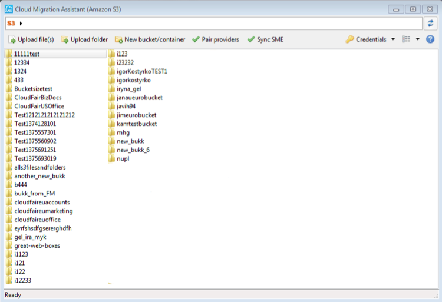Select the i123 bucket
Screen dimensions: 442x302
click(122, 54)
